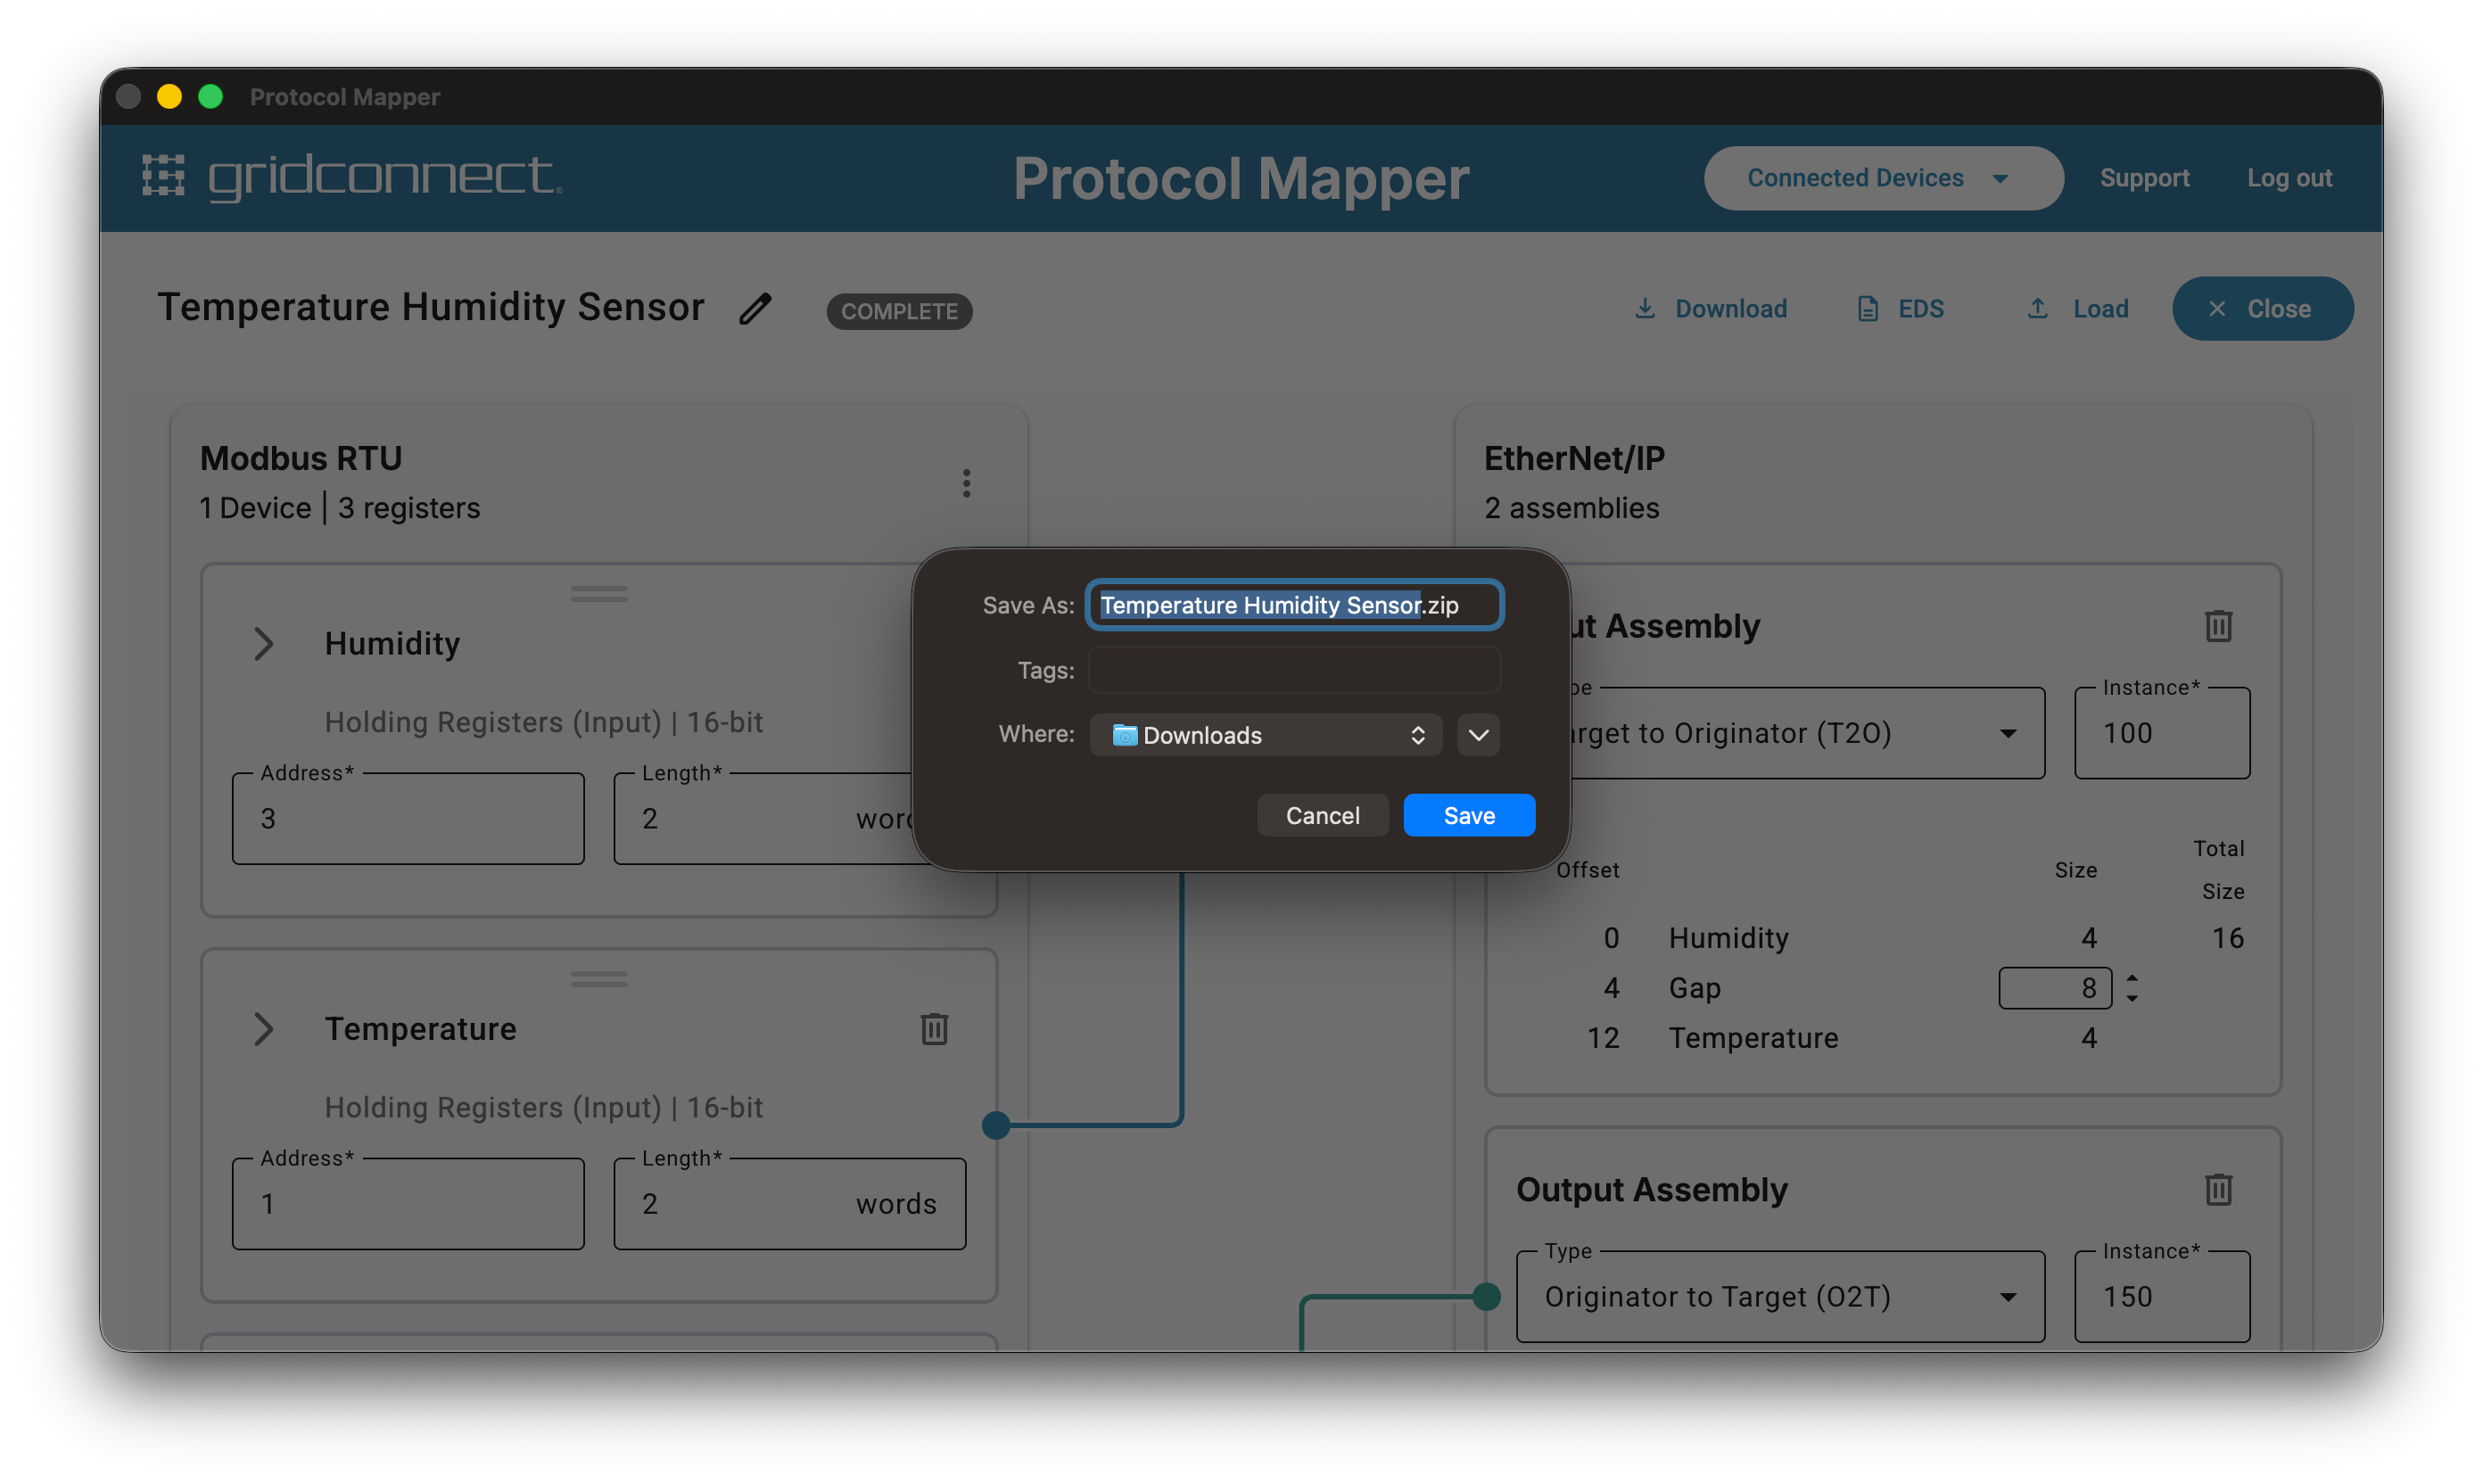Click the Load button
Image resolution: width=2483 pixels, height=1484 pixels.
(x=2077, y=309)
